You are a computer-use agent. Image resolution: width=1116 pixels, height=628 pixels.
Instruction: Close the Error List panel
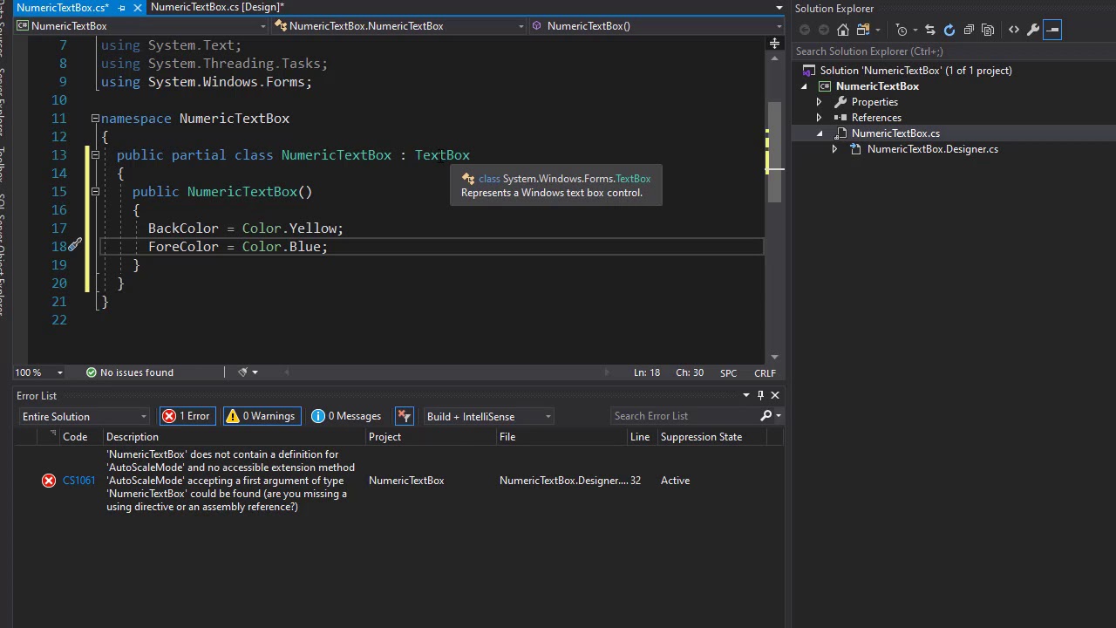(x=775, y=395)
